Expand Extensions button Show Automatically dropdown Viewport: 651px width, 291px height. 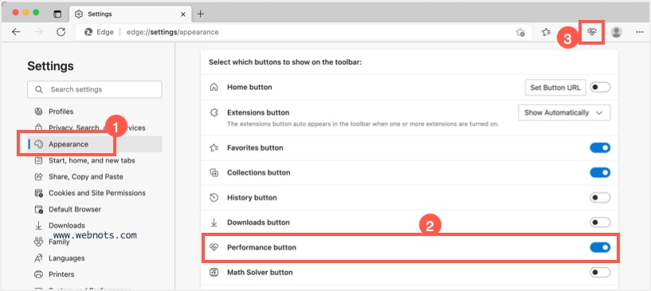[564, 112]
